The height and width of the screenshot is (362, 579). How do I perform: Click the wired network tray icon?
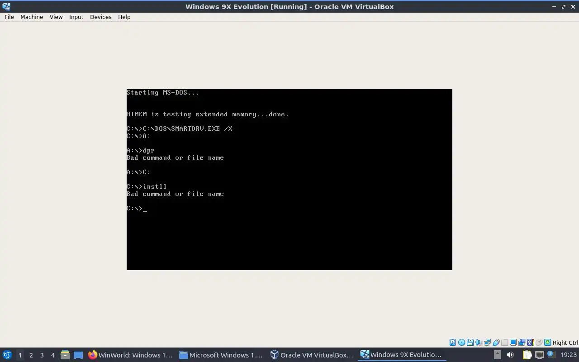pos(540,355)
